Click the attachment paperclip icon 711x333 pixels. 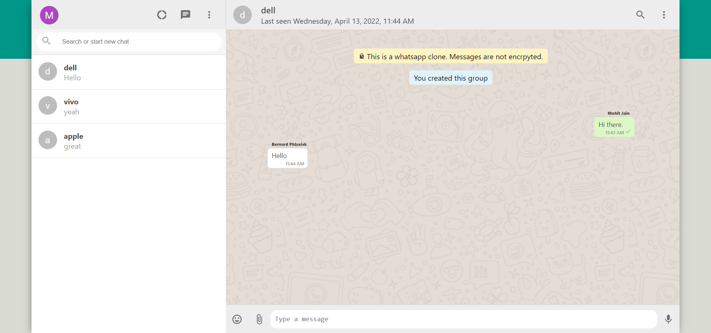[x=259, y=319]
